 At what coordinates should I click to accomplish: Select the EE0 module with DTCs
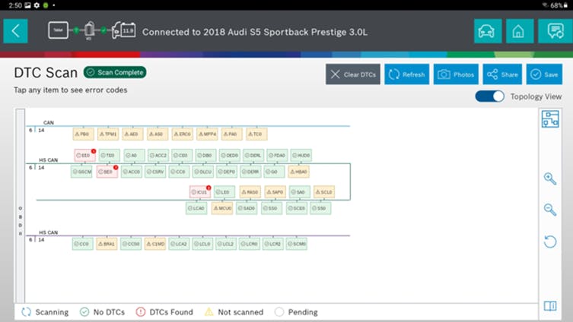click(x=84, y=156)
